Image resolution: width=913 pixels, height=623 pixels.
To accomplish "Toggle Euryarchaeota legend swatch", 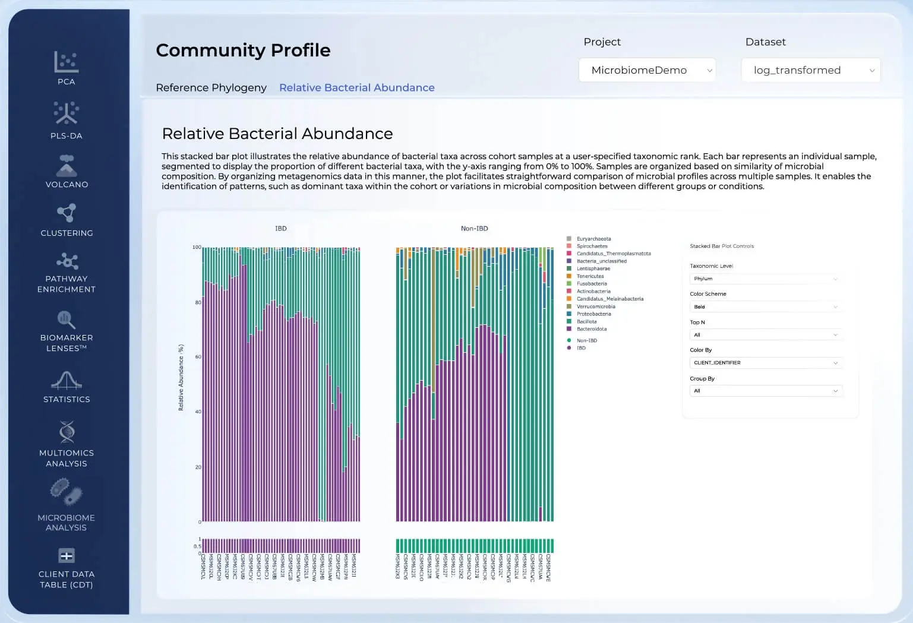I will coord(569,239).
